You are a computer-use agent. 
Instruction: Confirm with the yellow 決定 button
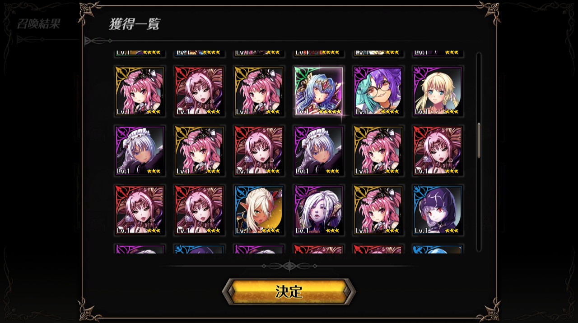pyautogui.click(x=289, y=291)
